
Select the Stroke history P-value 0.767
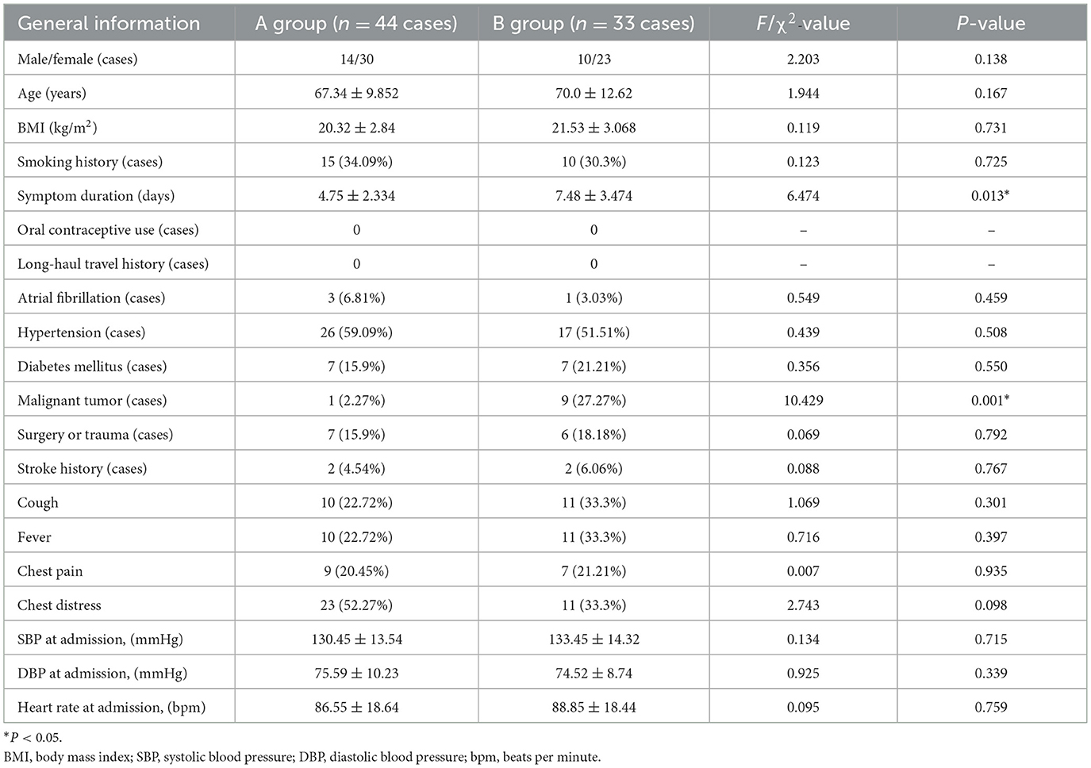(991, 469)
